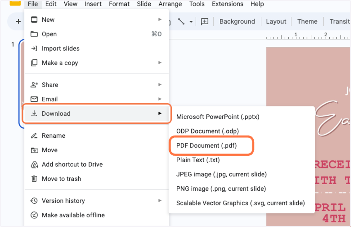351x227 pixels.
Task: Select Move to trash
Action: (x=97, y=179)
